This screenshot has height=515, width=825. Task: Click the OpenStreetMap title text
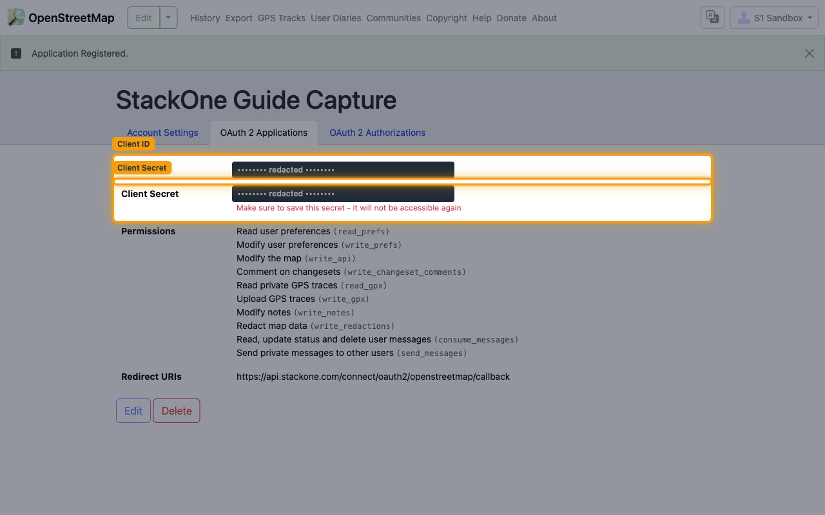(x=72, y=18)
